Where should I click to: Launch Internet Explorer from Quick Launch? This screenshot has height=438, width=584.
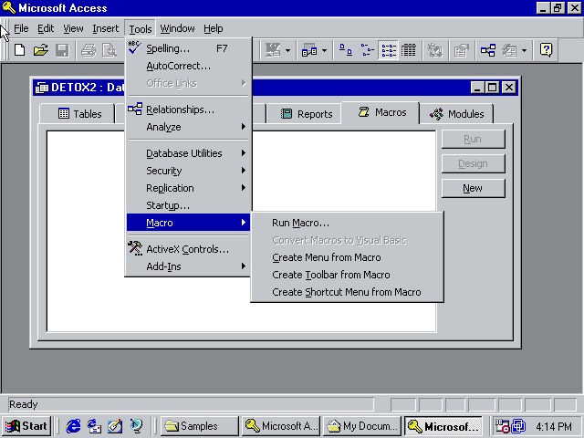click(x=73, y=426)
